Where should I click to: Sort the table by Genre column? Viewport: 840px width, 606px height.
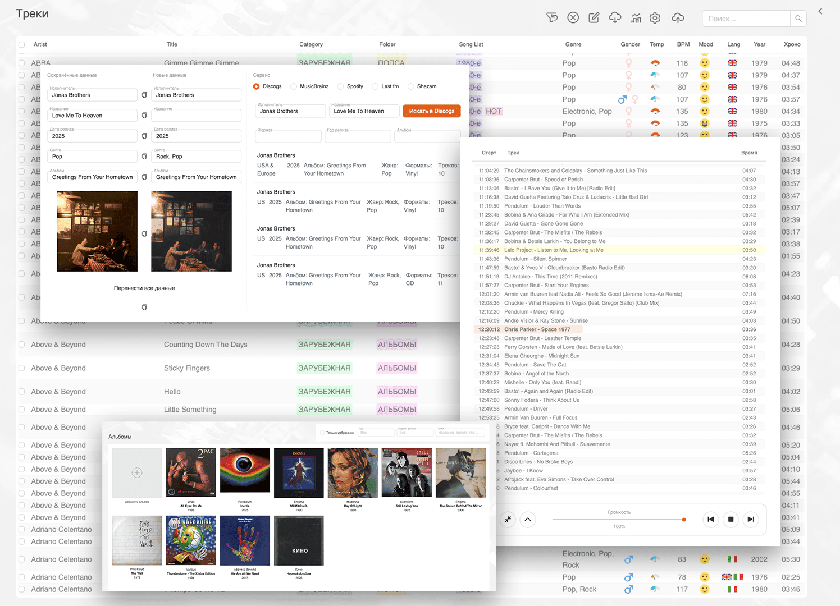point(573,44)
